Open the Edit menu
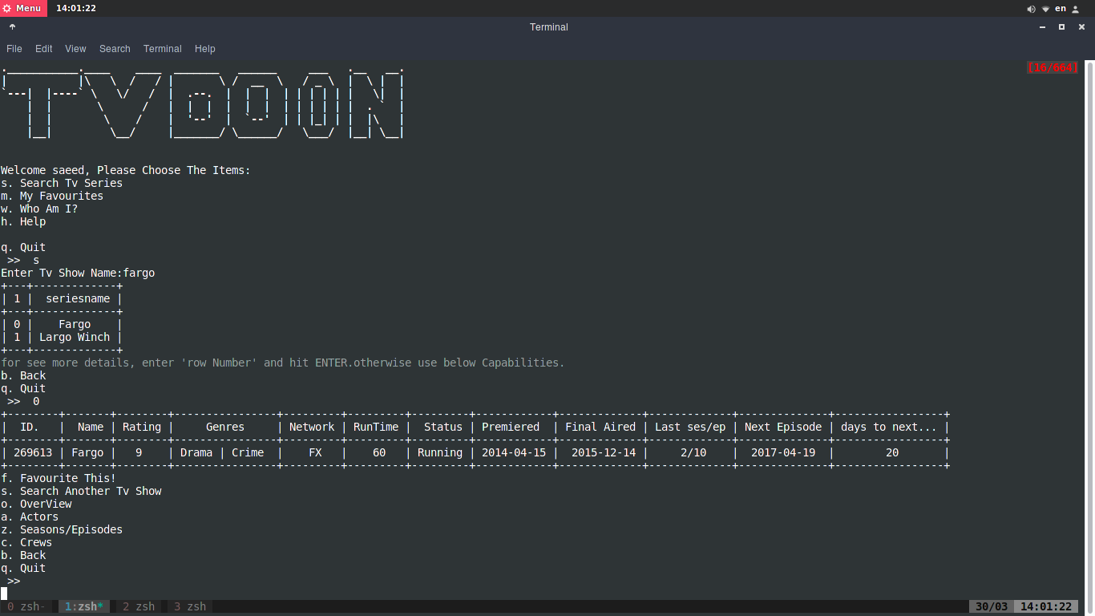The height and width of the screenshot is (616, 1095). tap(44, 49)
